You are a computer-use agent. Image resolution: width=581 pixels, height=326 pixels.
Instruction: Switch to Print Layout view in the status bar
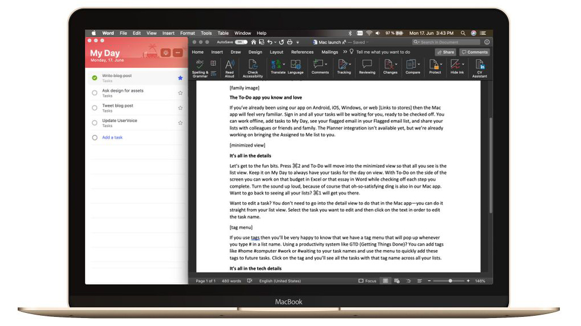click(385, 281)
